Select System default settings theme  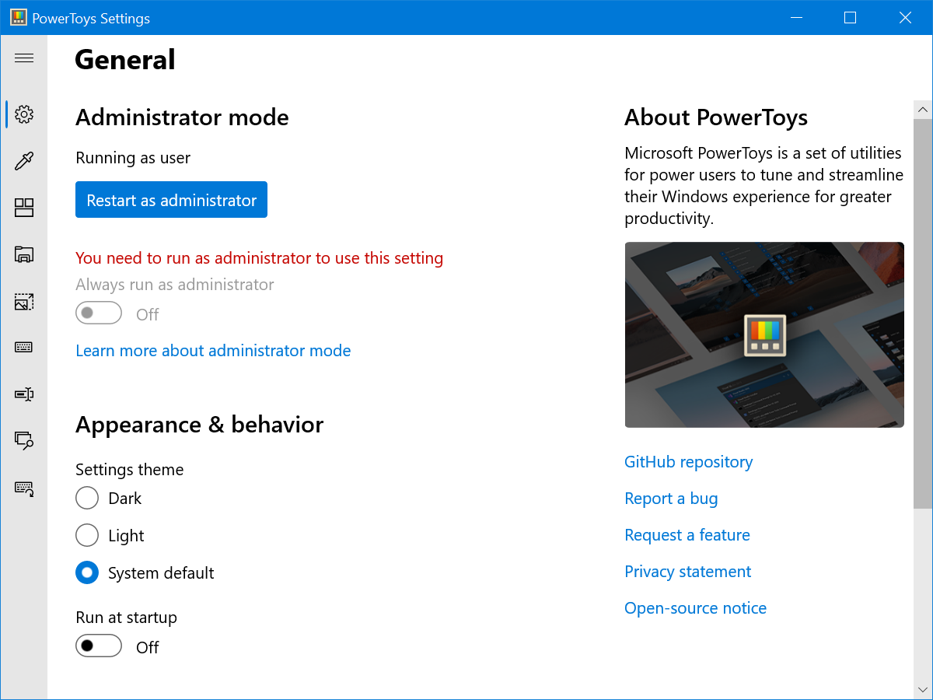87,572
